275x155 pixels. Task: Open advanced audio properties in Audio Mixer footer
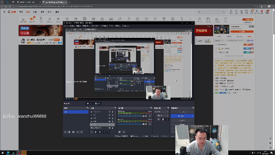[x=119, y=132]
